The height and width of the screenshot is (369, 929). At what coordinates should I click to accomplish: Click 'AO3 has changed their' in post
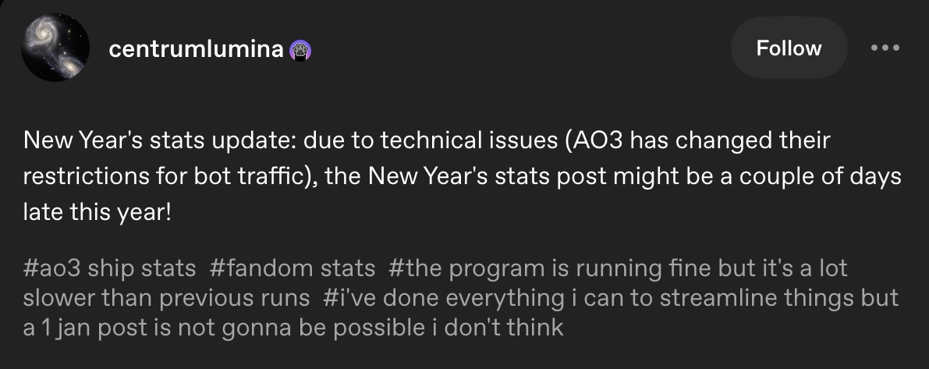click(702, 142)
